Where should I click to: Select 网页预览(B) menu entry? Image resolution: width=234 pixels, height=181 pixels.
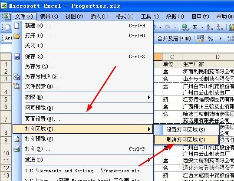83,108
